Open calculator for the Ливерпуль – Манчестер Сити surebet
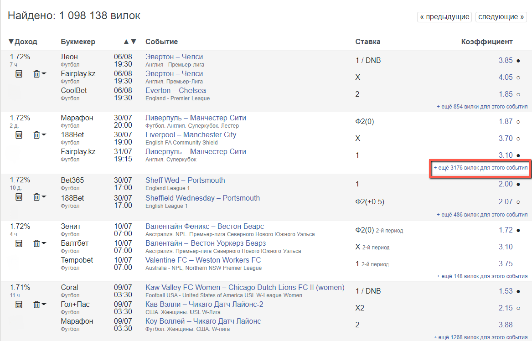 tap(19, 135)
